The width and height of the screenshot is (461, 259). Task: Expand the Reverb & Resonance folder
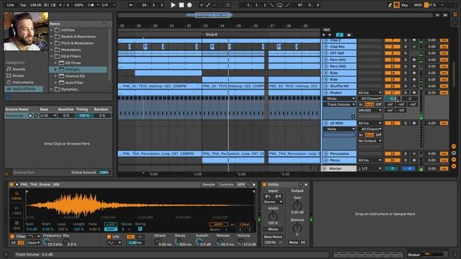click(52, 37)
